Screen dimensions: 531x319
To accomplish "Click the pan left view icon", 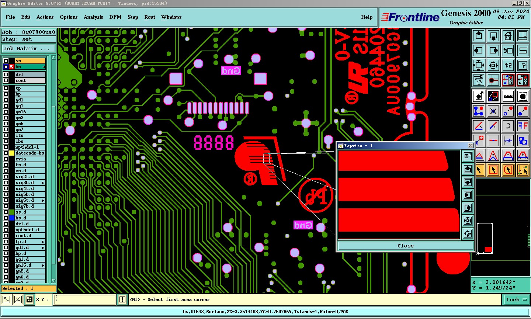I will pyautogui.click(x=479, y=51).
